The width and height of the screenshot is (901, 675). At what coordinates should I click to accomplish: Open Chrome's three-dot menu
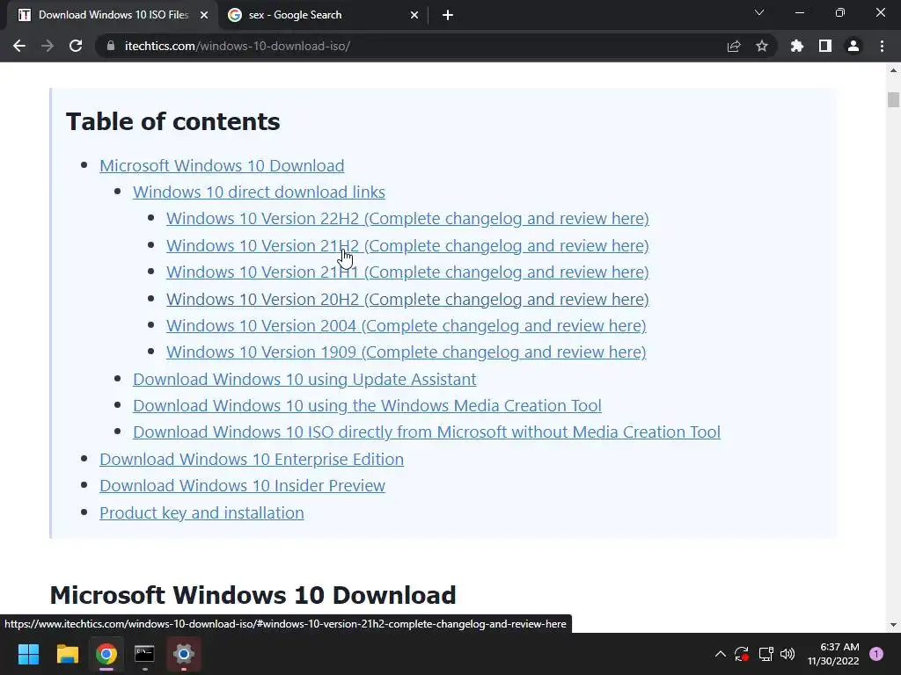[x=882, y=46]
